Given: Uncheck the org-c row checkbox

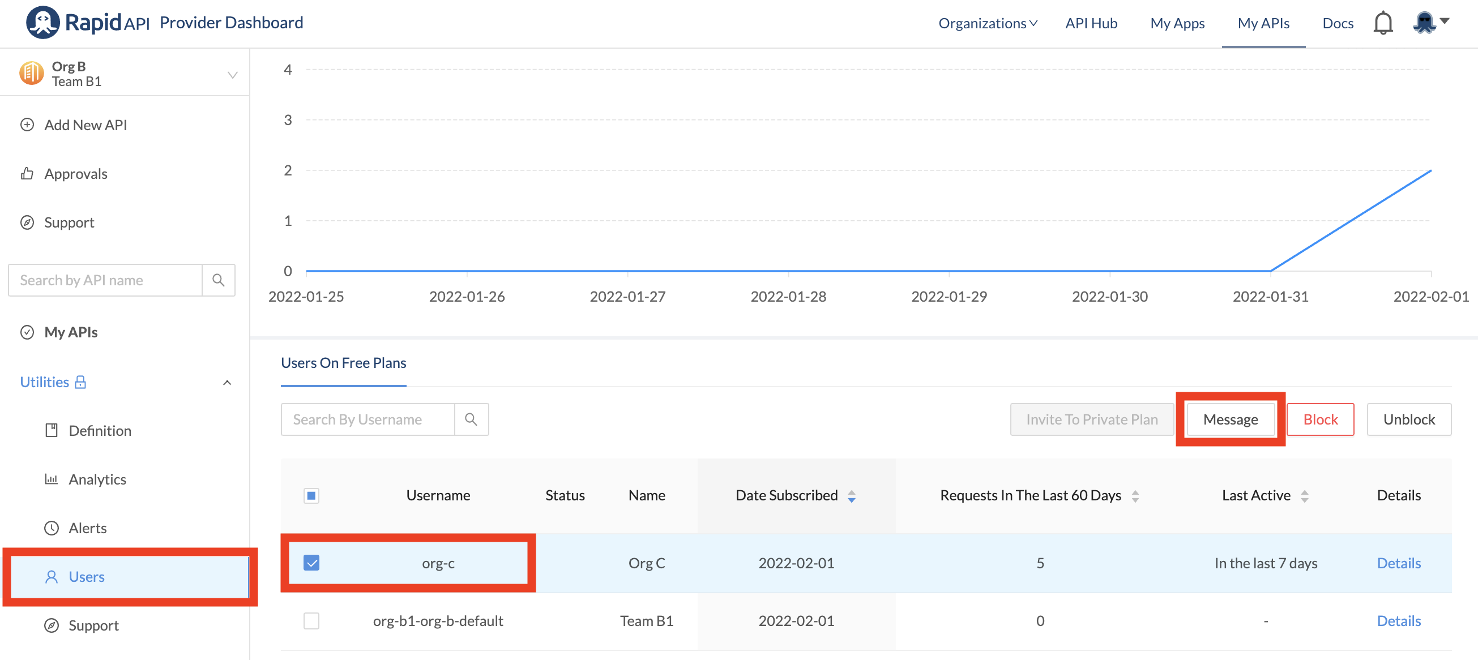Looking at the screenshot, I should click(311, 563).
